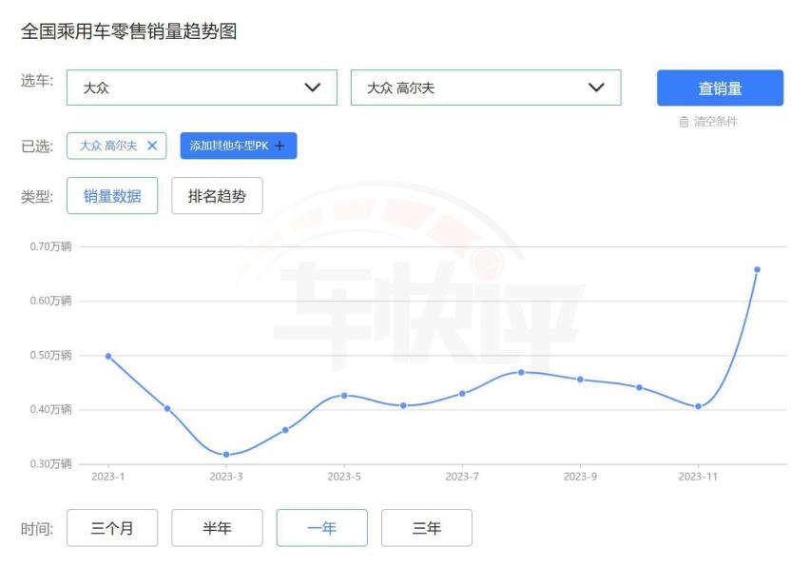This screenshot has height=567, width=810.
Task: Select the 三个月 time range
Action: pyautogui.click(x=112, y=528)
